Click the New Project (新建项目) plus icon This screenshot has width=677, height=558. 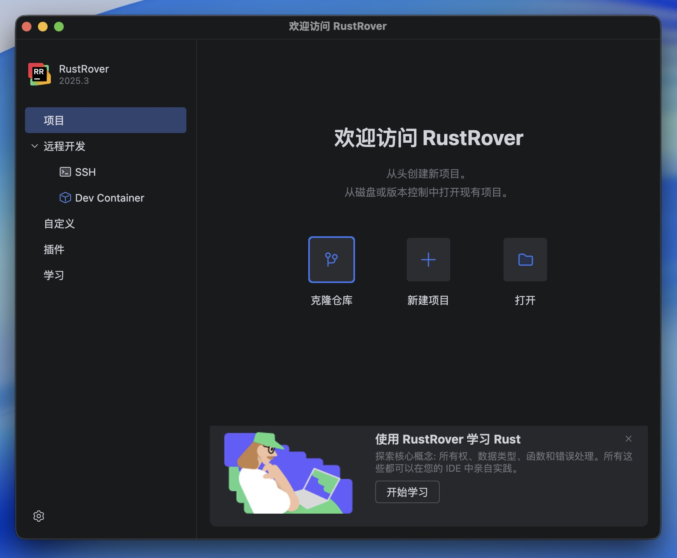tap(428, 260)
